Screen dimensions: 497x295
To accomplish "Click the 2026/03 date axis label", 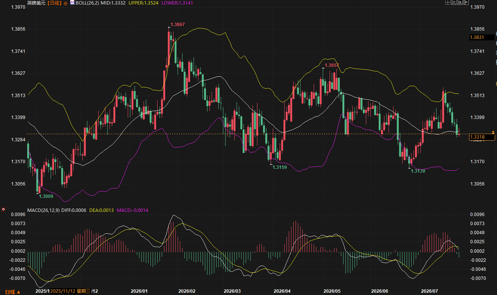I will 232,291.
